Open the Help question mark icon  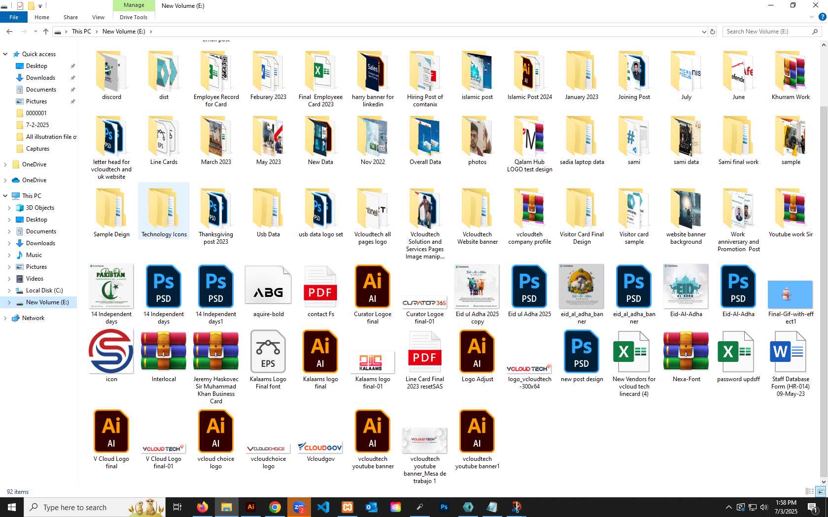click(822, 17)
